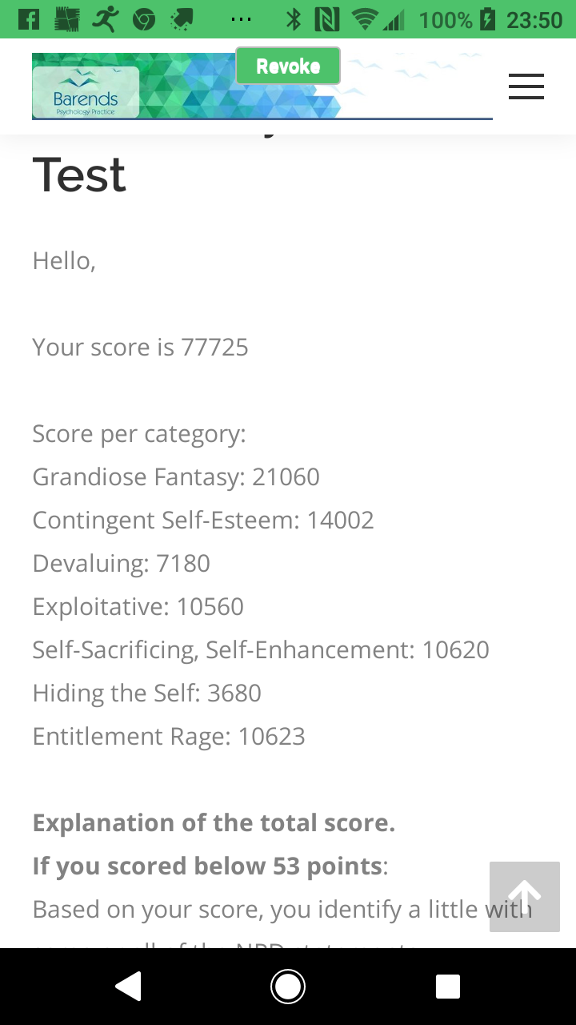Viewport: 576px width, 1025px height.
Task: Tap the battery indicator icon
Action: point(487,19)
